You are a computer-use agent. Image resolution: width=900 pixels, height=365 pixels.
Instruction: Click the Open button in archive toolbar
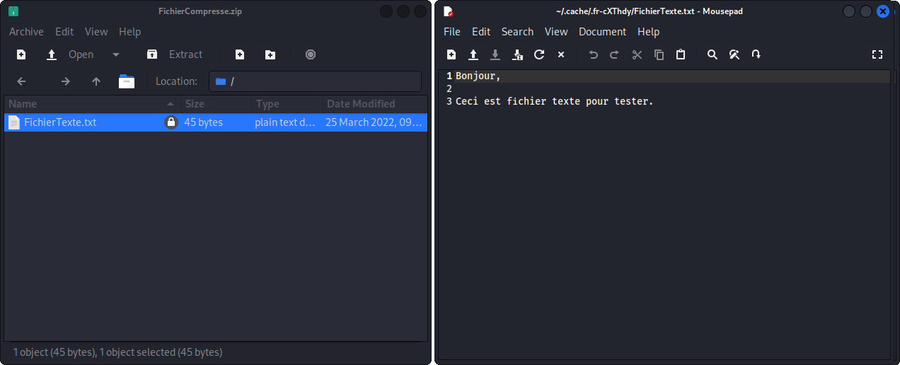coord(71,54)
